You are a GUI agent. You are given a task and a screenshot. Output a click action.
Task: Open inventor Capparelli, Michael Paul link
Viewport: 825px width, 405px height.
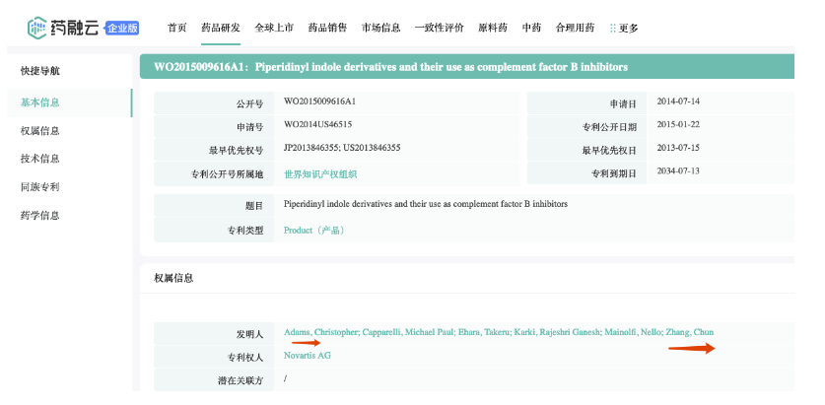[408, 332]
